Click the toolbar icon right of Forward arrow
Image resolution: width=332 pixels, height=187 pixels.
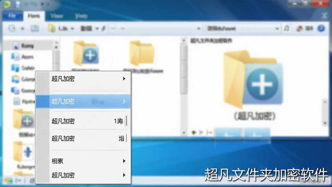pyautogui.click(x=35, y=28)
